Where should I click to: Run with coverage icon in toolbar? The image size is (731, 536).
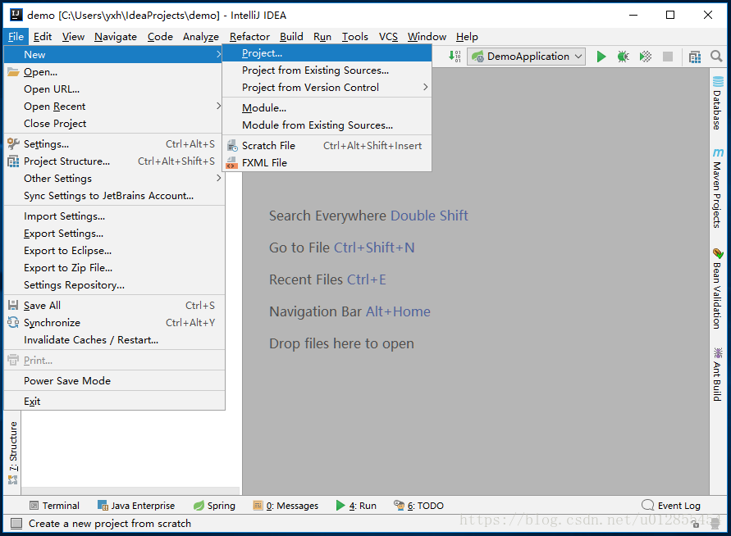click(x=645, y=57)
